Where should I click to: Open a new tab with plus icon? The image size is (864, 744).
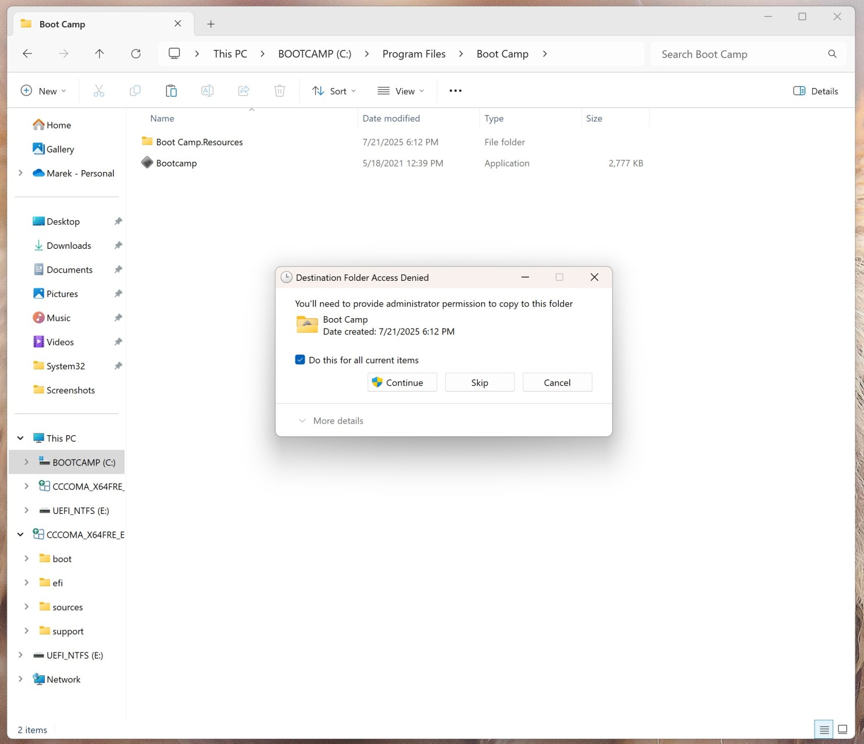211,24
